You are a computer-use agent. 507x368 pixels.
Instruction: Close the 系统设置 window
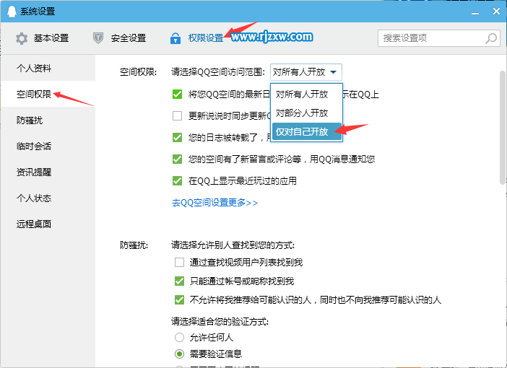click(x=496, y=12)
